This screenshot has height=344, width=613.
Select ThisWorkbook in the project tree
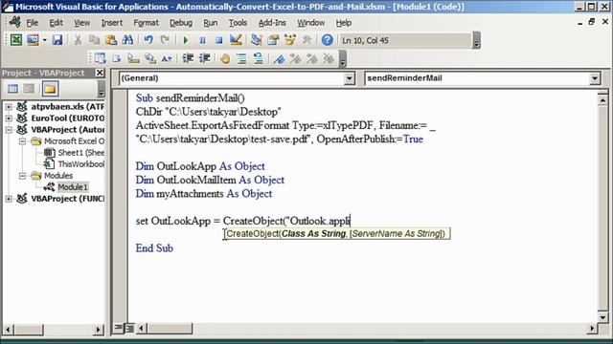pyautogui.click(x=80, y=164)
